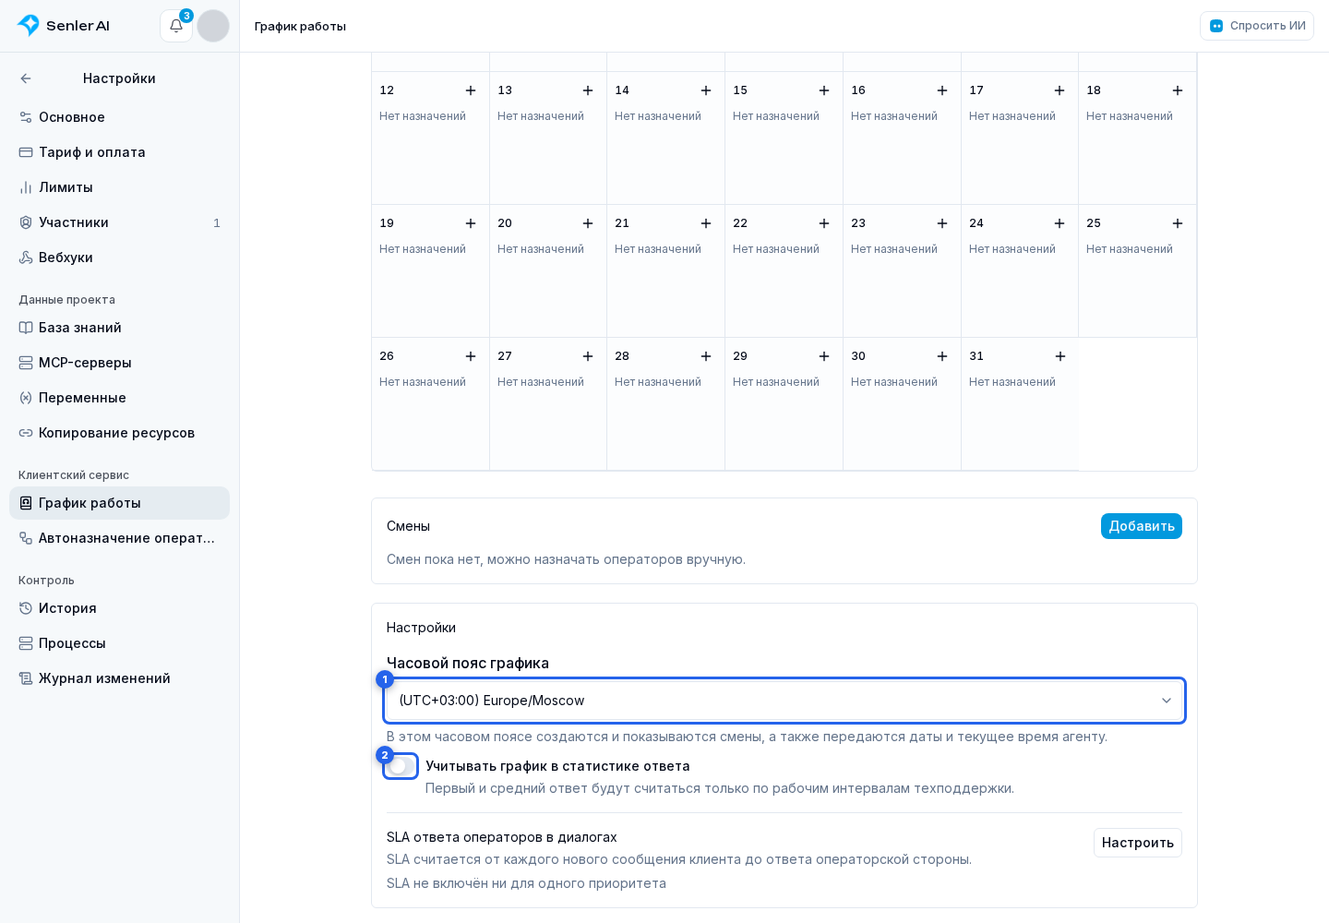Click the Добавить shift button
This screenshot has height=923, width=1329.
coord(1141,526)
